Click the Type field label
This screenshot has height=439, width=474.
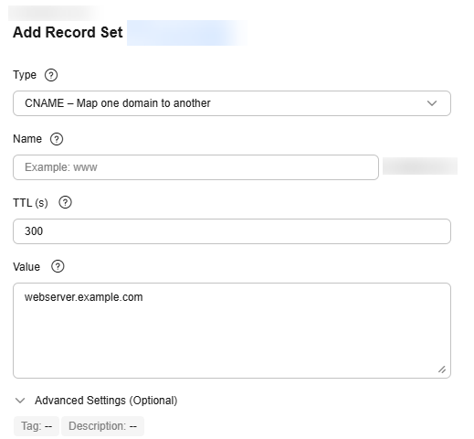[25, 75]
